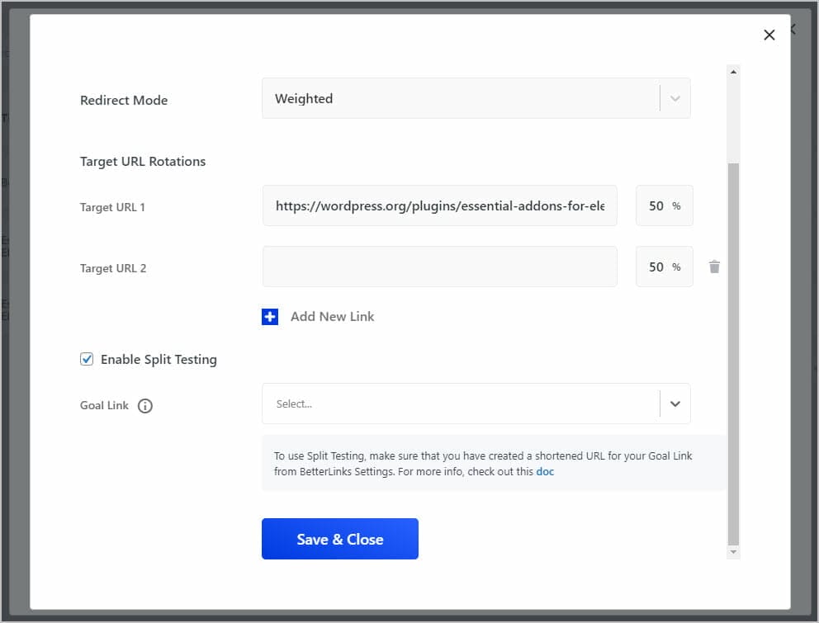
Task: Click the Enable Split Testing label
Action: coord(159,360)
